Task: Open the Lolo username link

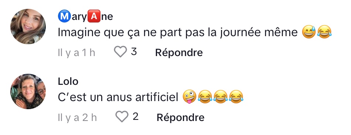Action: [68, 82]
